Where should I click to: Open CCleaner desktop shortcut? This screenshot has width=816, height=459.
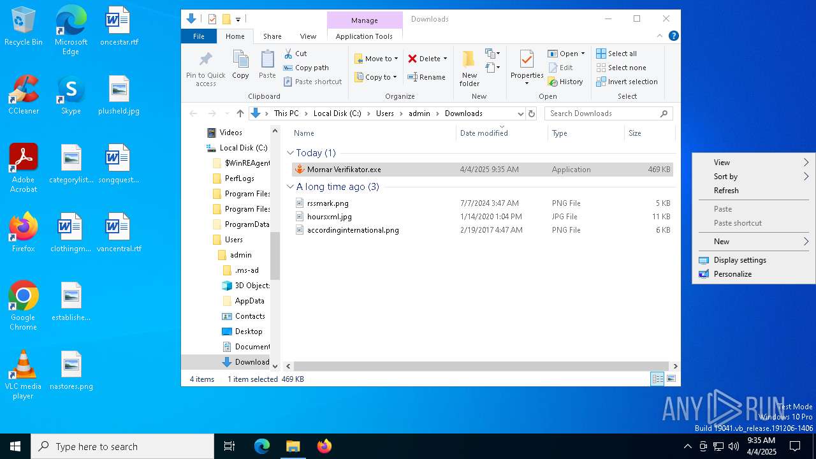[24, 95]
